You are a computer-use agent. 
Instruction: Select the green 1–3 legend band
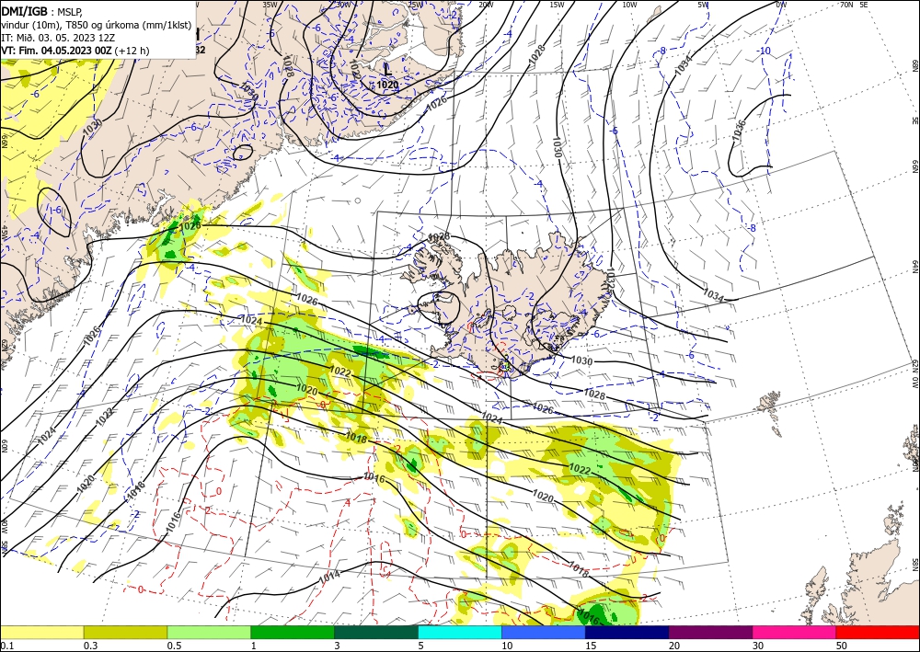coord(293,632)
